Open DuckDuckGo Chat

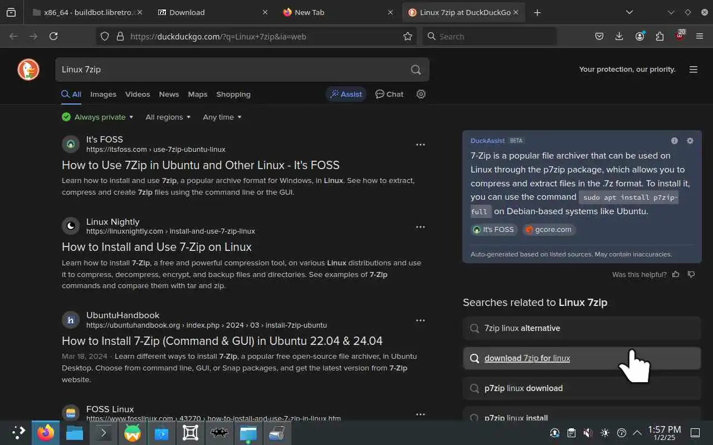click(x=389, y=94)
